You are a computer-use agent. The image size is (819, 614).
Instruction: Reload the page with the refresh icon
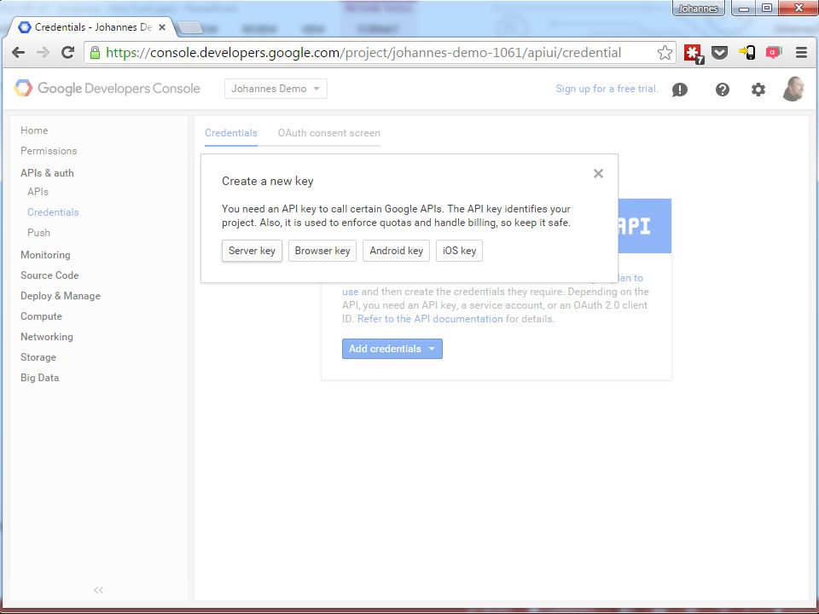[68, 52]
